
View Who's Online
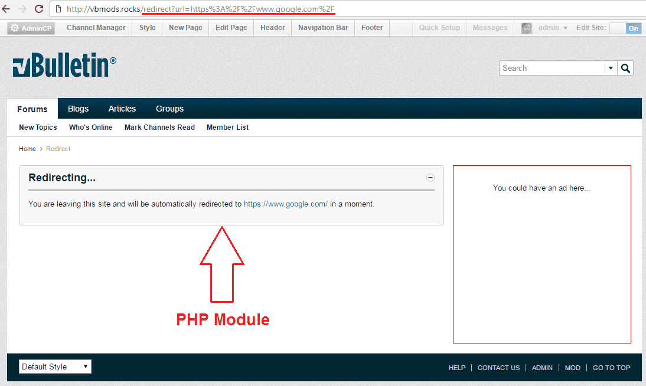click(90, 127)
